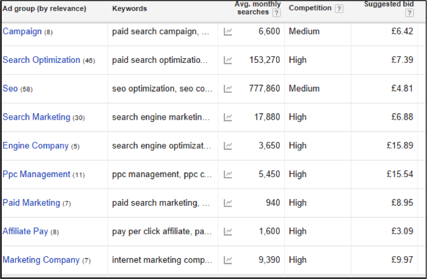The height and width of the screenshot is (279, 427).
Task: Open the Marketing Company ad group
Action: [x=41, y=260]
